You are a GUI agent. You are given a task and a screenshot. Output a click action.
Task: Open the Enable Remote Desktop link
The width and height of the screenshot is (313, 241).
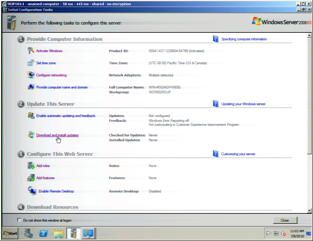[56, 191]
